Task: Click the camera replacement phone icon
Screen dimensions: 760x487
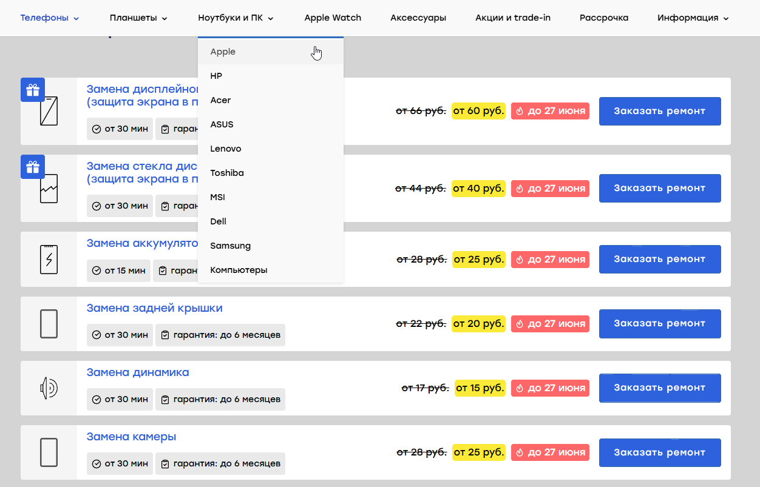Action: pos(49,452)
